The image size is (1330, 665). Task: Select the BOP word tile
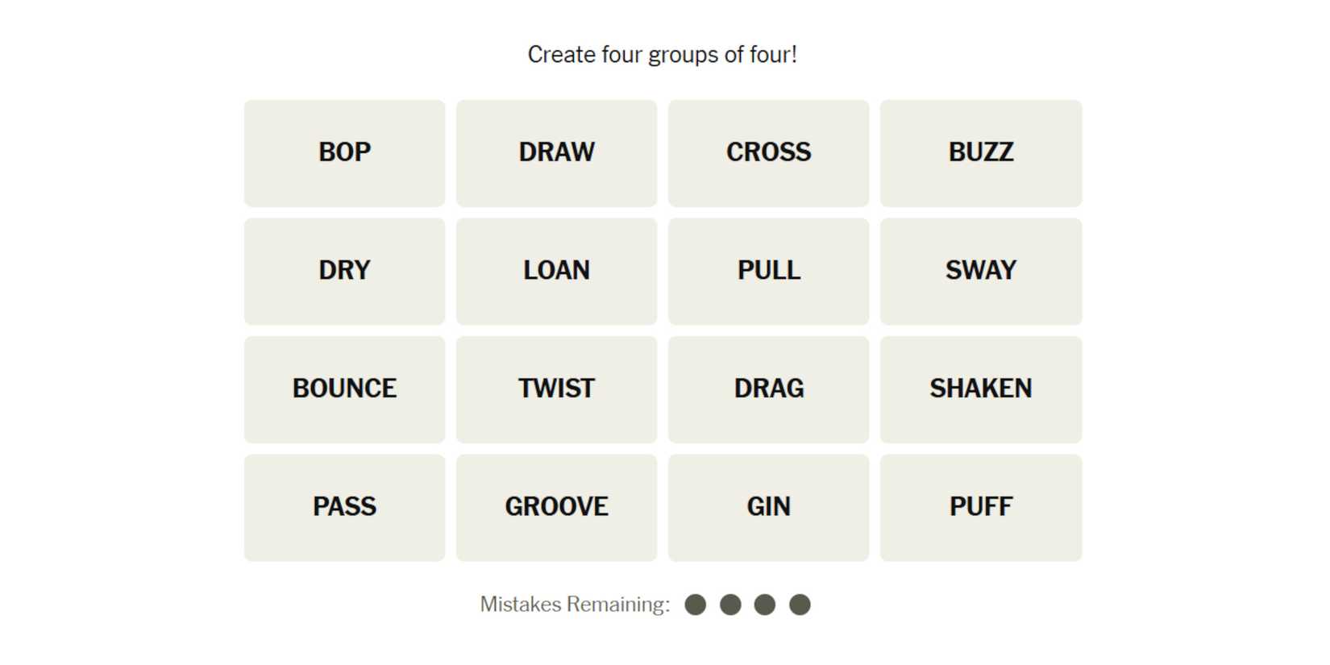(x=344, y=153)
